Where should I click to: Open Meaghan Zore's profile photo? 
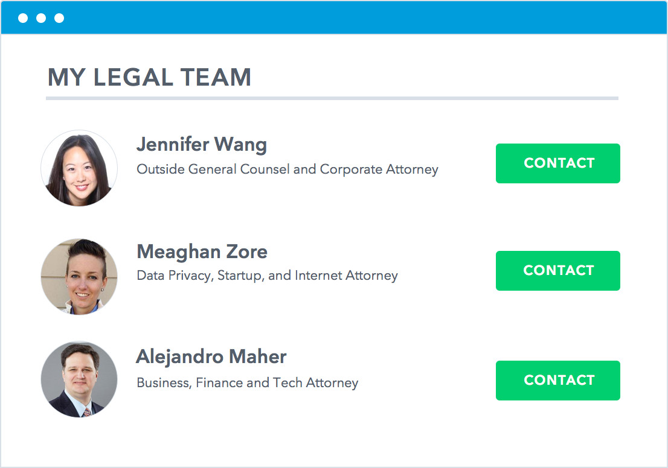tap(79, 277)
